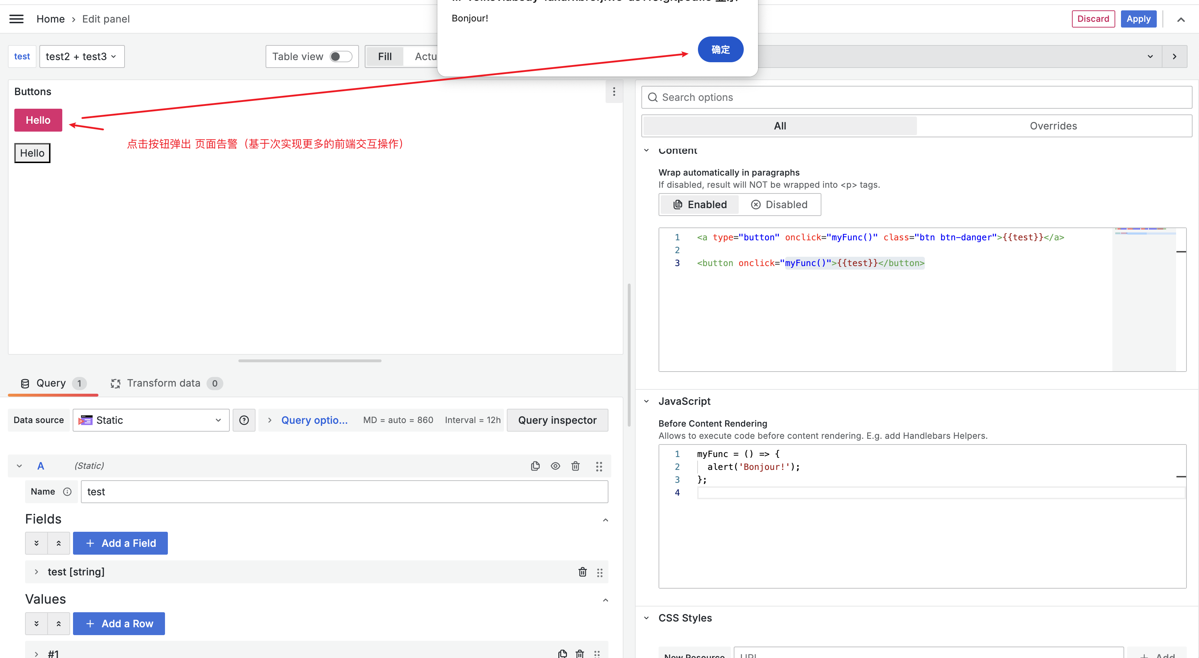1199x658 pixels.
Task: Click Add a Field button
Action: coord(120,543)
